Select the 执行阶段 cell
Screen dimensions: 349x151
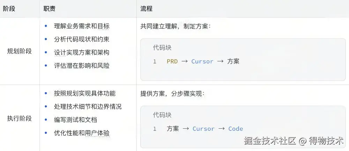click(x=20, y=119)
